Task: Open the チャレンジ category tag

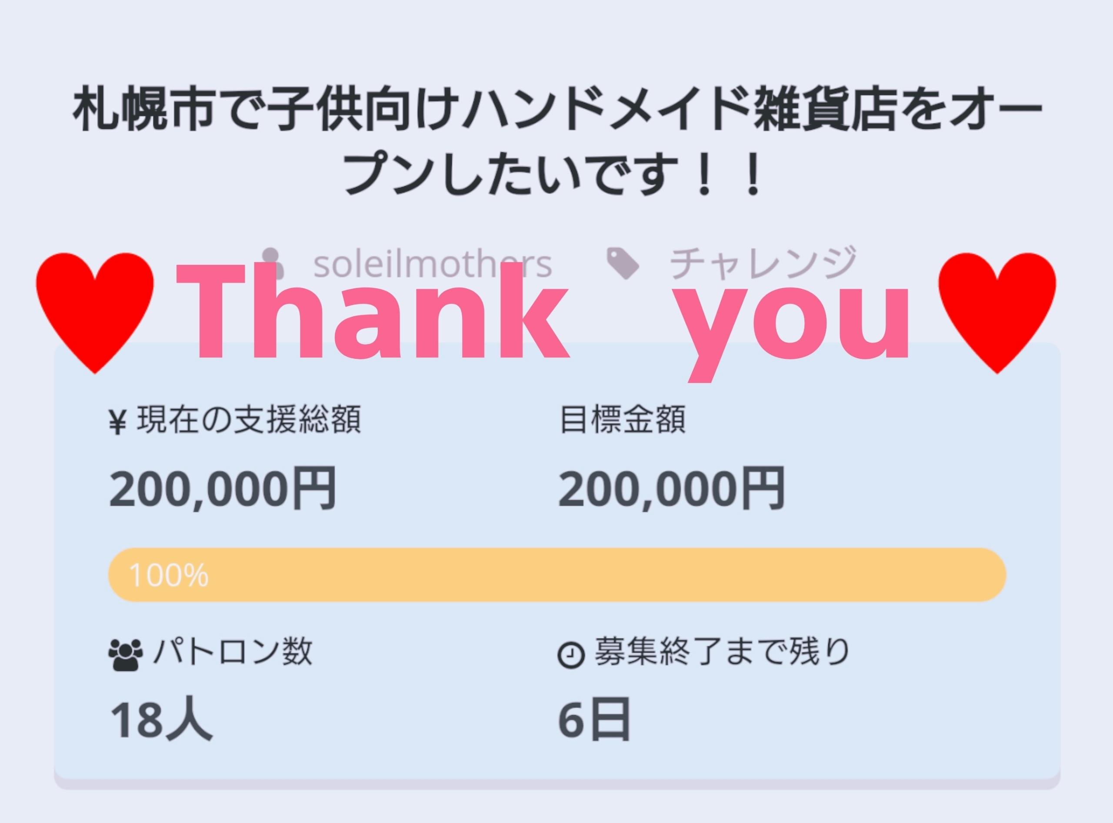Action: pos(762,263)
